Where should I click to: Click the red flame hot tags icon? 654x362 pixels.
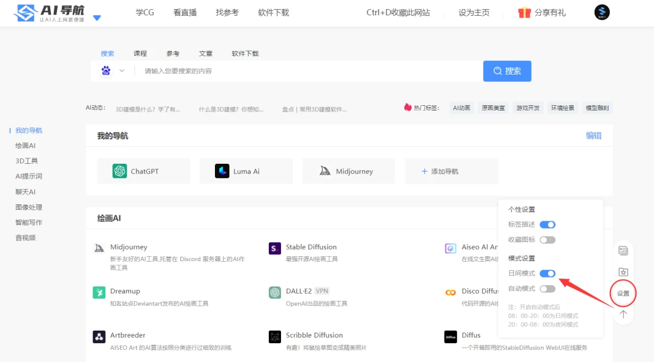pyautogui.click(x=408, y=108)
